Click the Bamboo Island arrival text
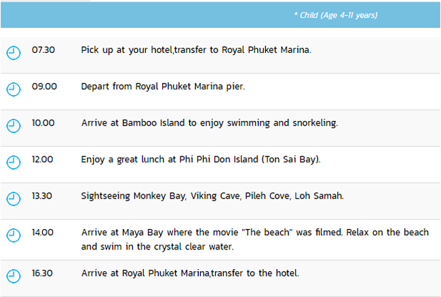The width and height of the screenshot is (441, 297). (210, 123)
